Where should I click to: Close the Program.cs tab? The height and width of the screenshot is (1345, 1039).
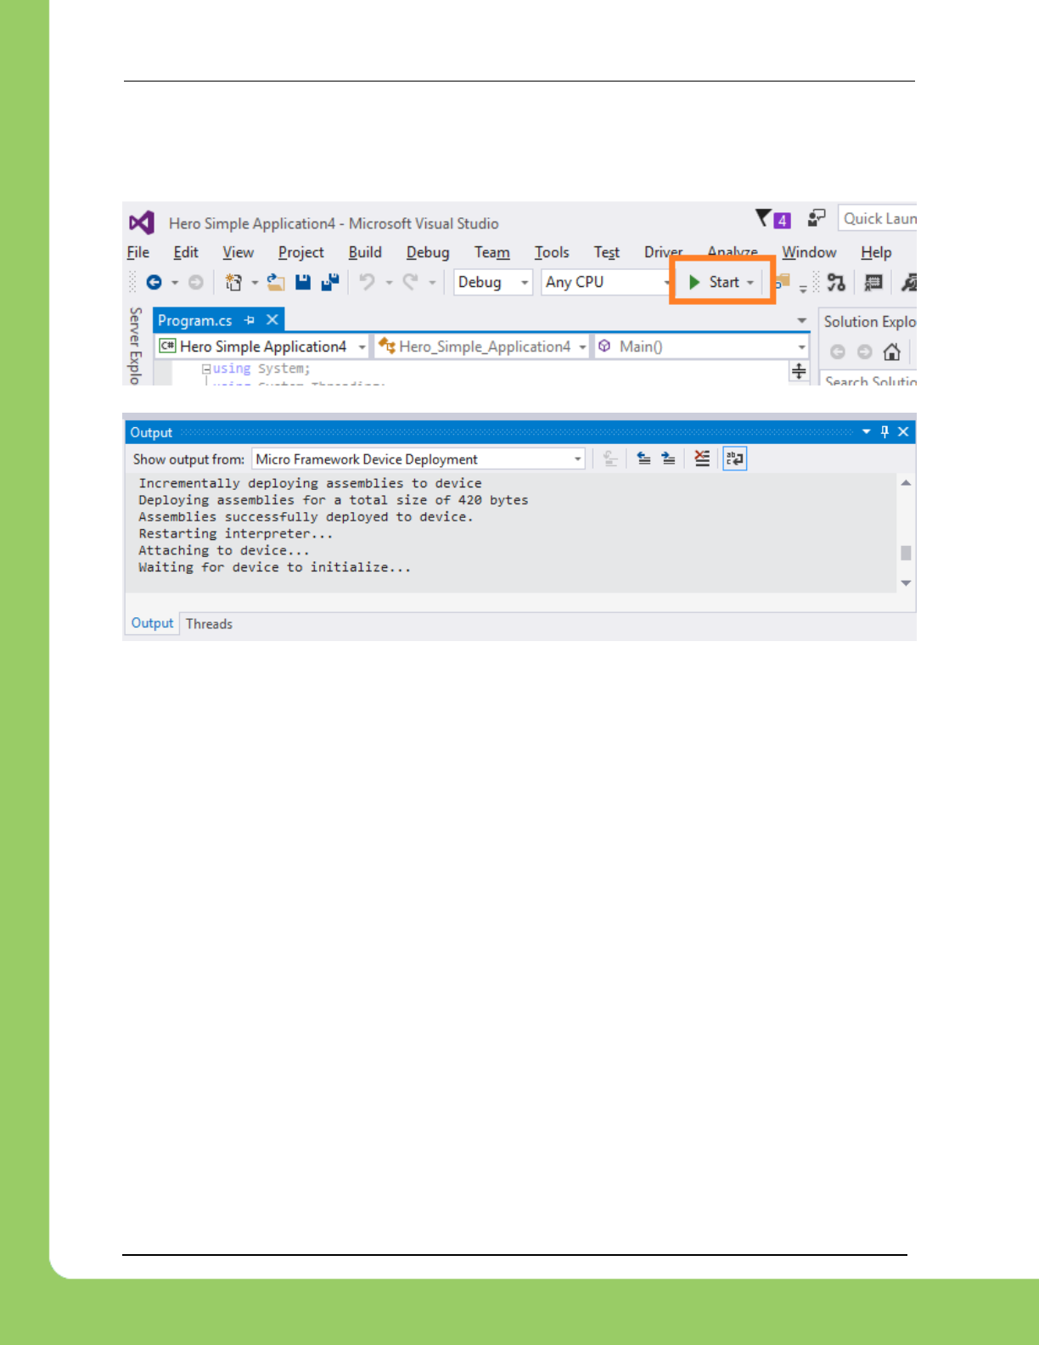pos(272,320)
